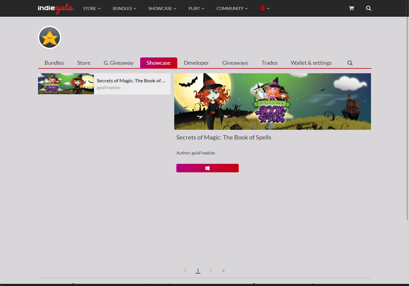409x286 pixels.
Task: Open the IndieGala home logo
Action: [56, 9]
